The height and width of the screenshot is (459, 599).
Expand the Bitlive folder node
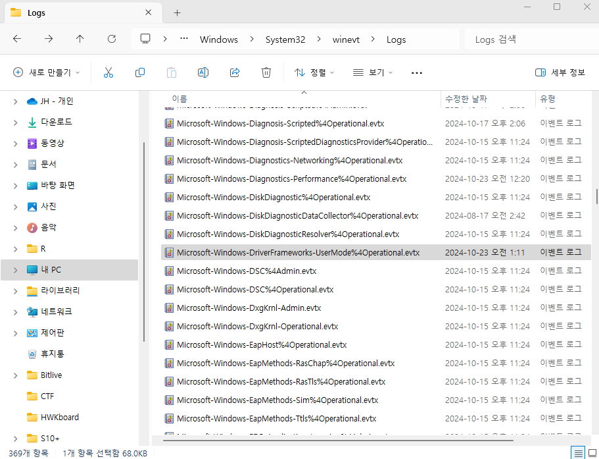pos(15,375)
